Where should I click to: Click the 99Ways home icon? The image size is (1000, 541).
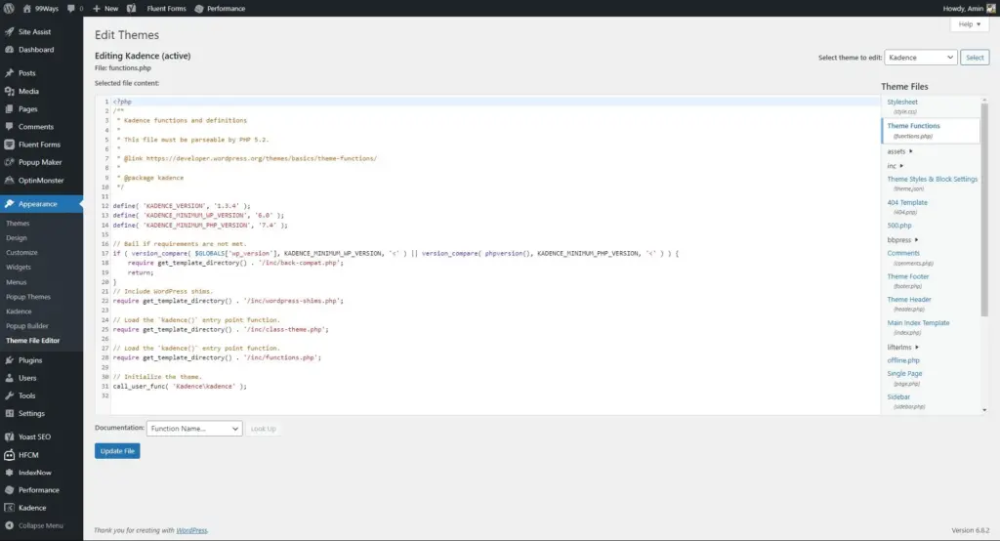26,8
